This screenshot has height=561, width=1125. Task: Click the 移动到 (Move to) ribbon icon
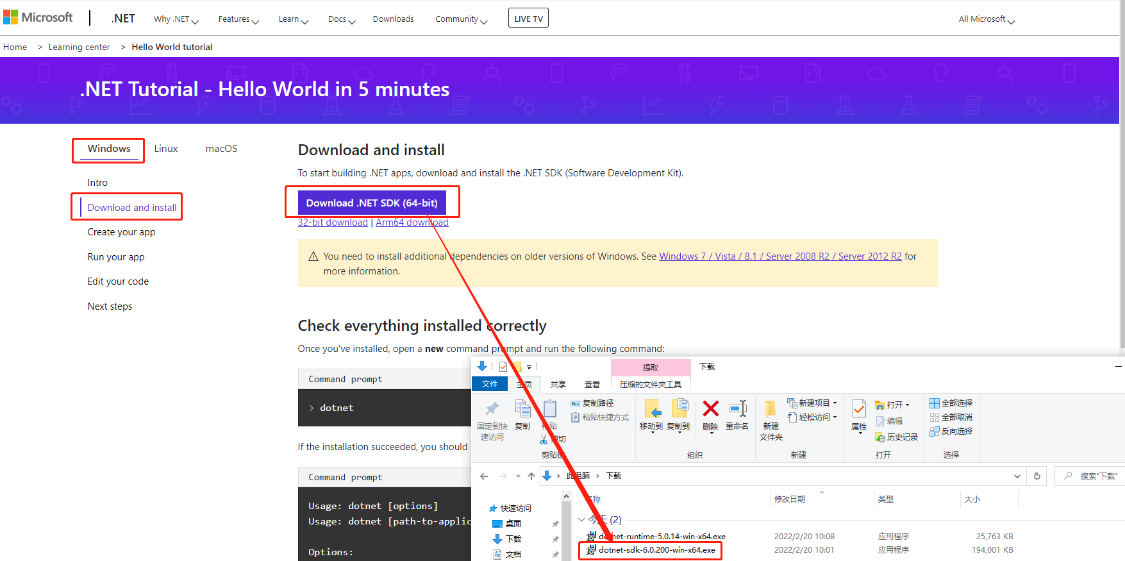click(652, 408)
